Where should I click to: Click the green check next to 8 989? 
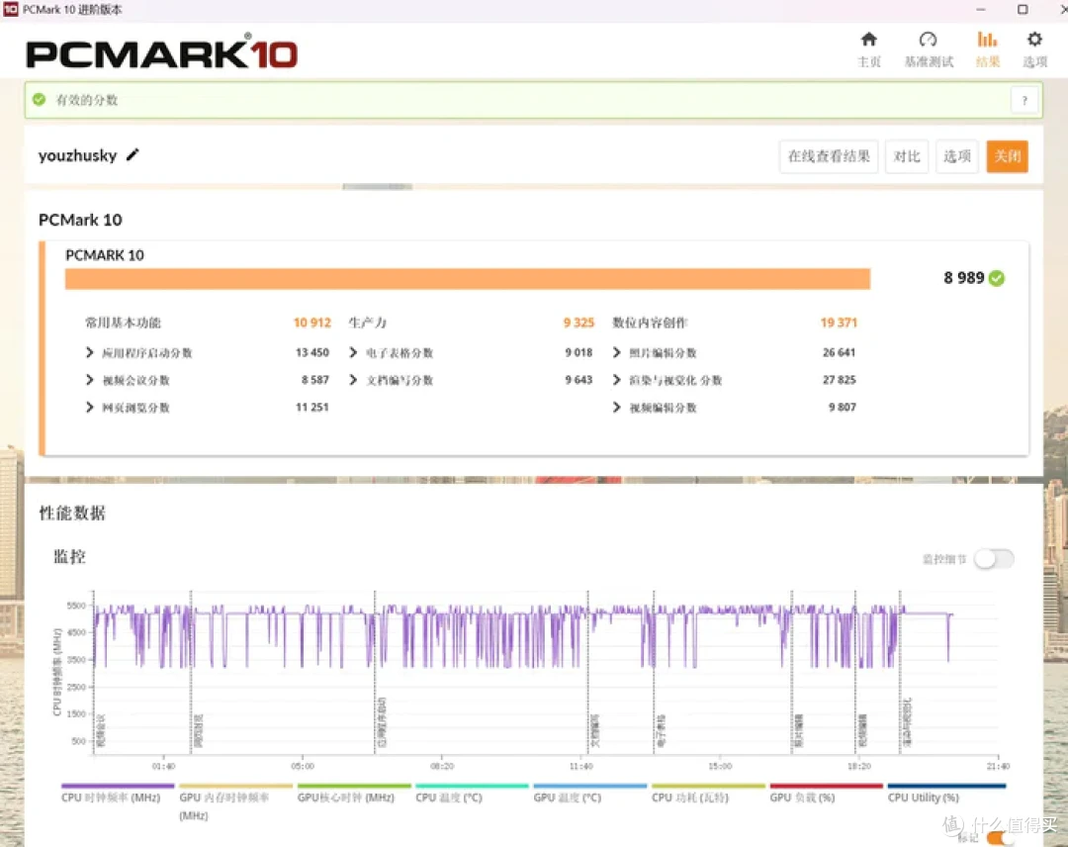click(997, 278)
